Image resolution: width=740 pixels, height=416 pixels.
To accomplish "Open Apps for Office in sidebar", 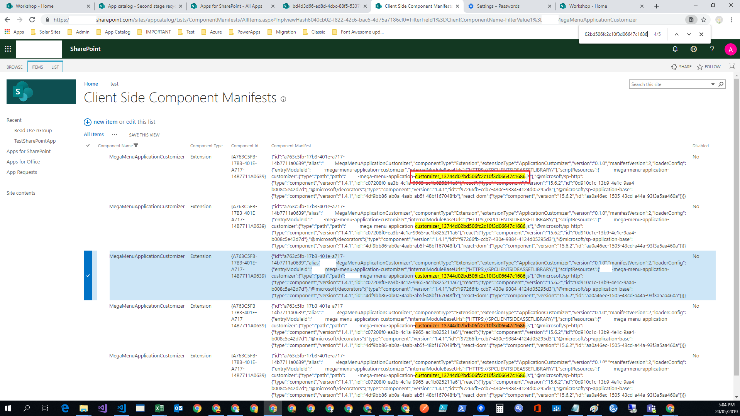I will 23,162.
